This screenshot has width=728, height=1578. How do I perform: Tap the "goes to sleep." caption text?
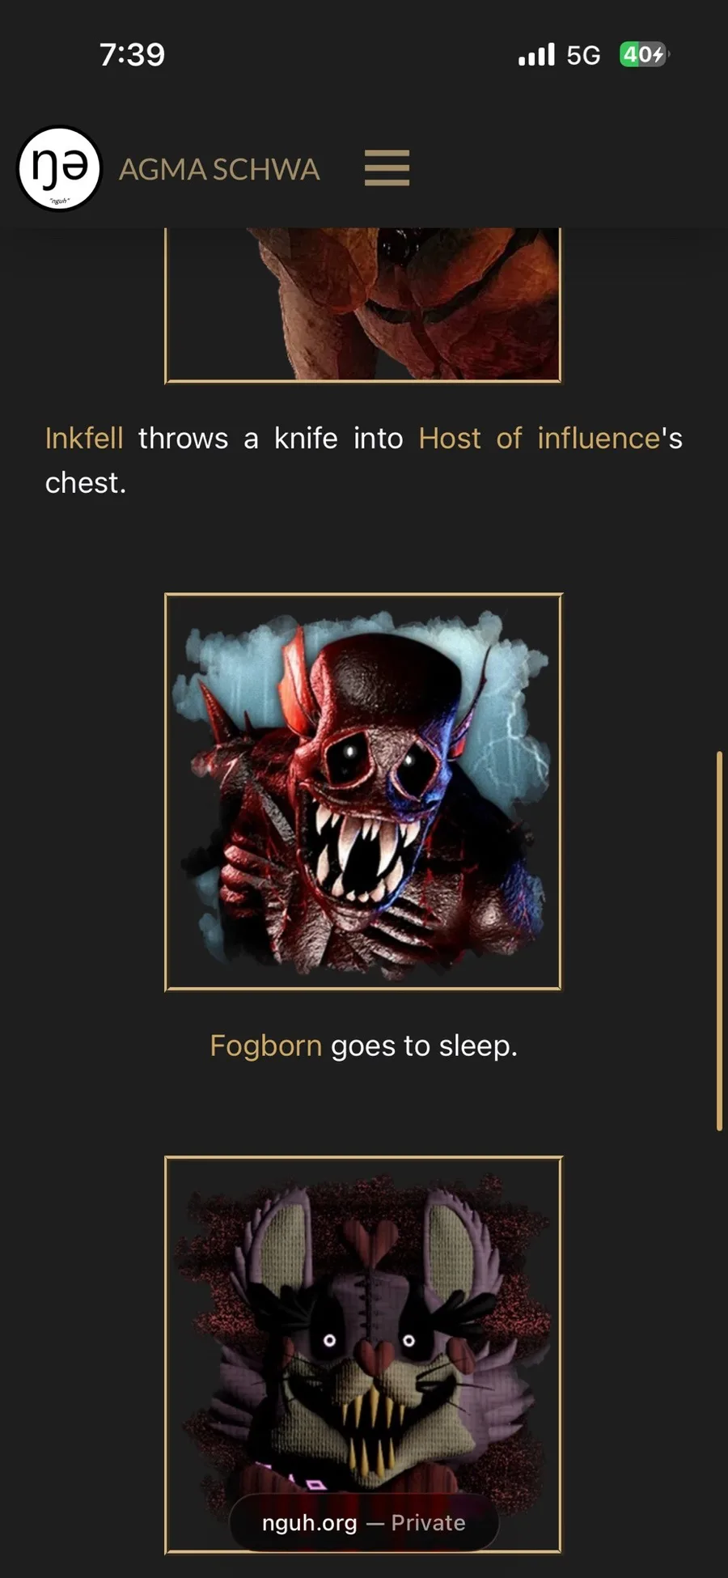pyautogui.click(x=424, y=1046)
